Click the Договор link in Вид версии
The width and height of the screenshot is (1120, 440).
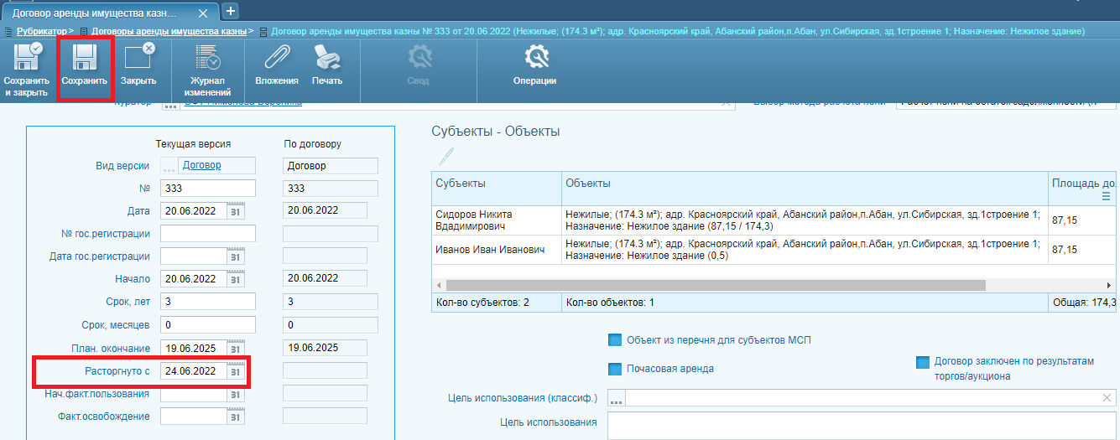pyautogui.click(x=202, y=165)
